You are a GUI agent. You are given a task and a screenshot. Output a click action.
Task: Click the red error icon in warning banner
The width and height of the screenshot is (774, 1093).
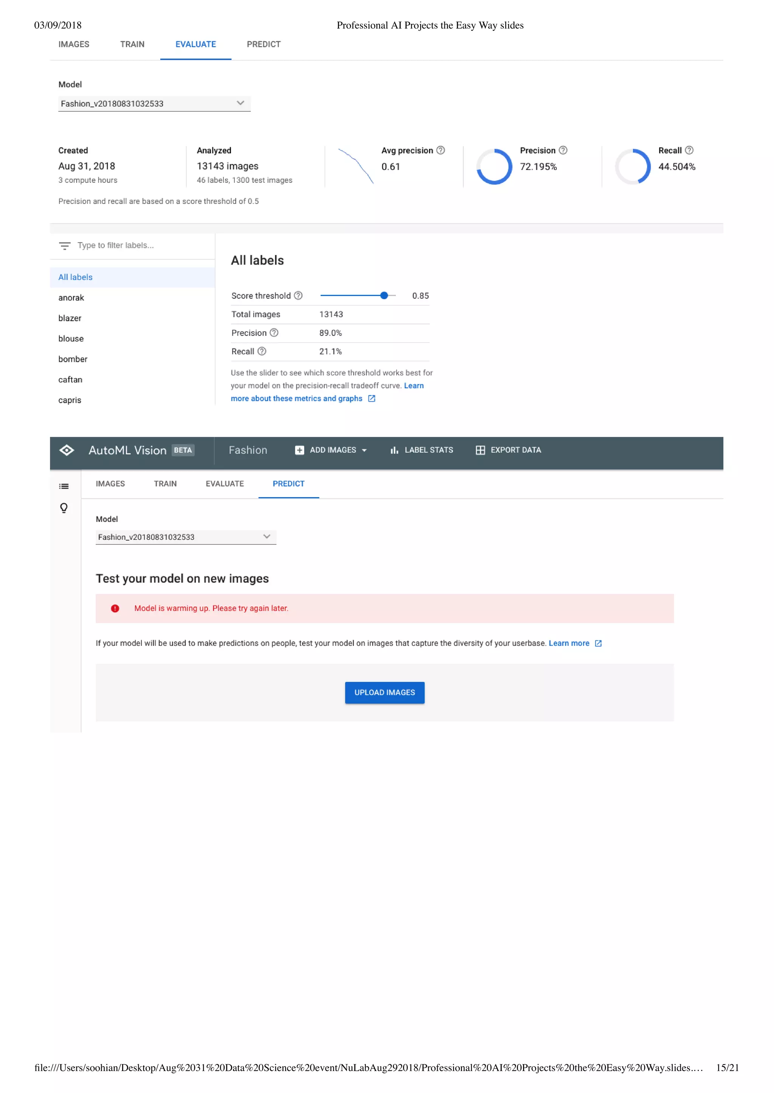coord(115,609)
